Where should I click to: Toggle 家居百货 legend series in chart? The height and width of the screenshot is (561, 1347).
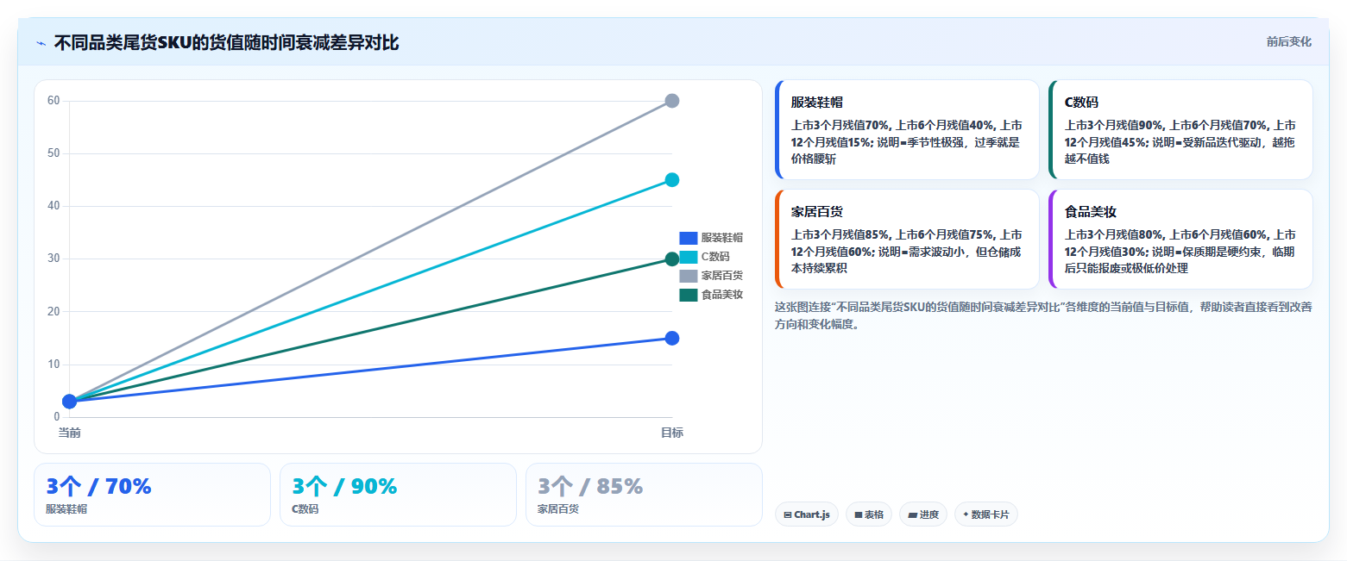coord(711,276)
